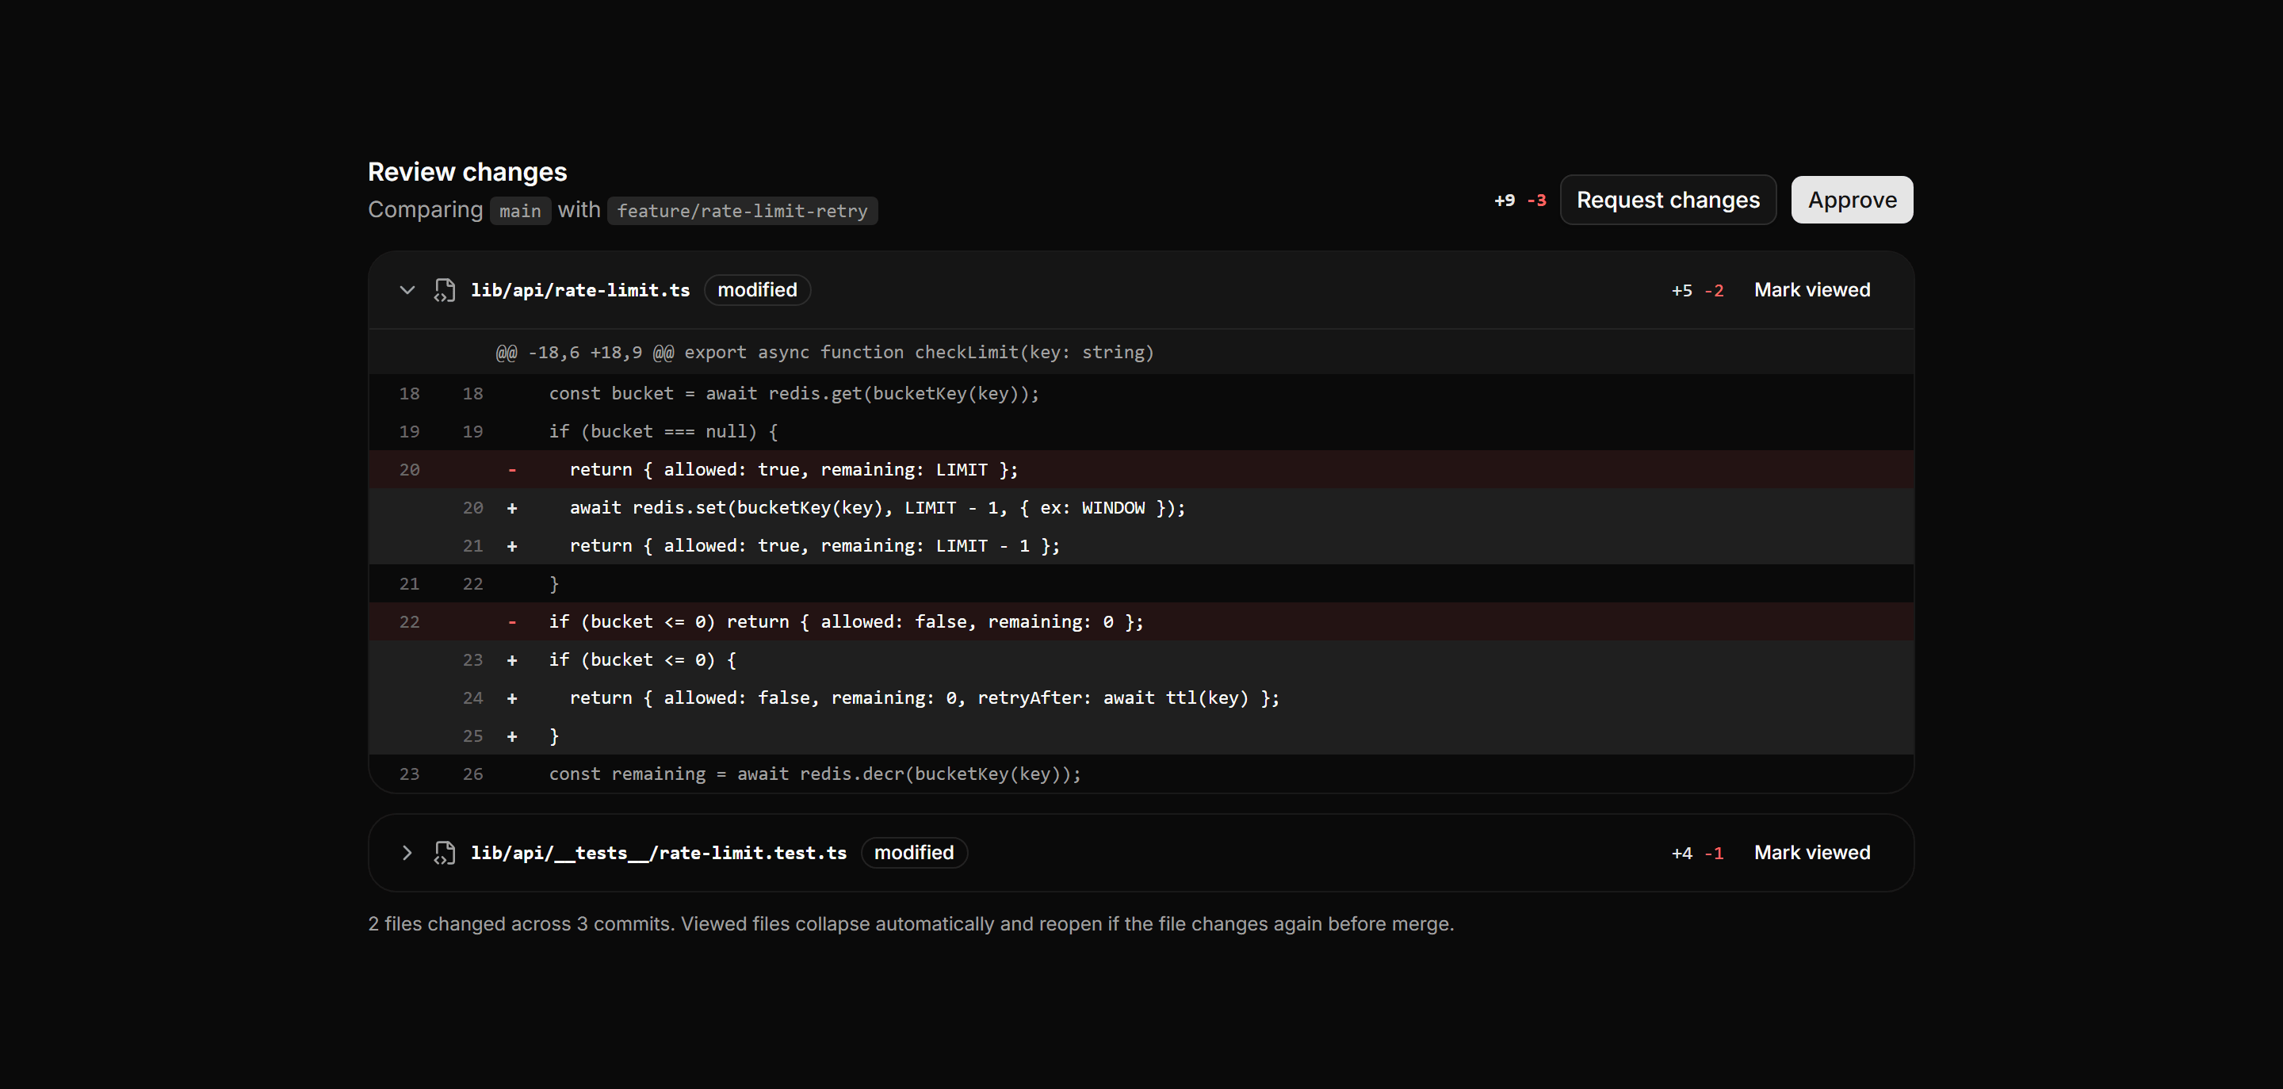Click the line 'const remaining = await redis.decr'
This screenshot has width=2283, height=1089.
[x=1141, y=774]
